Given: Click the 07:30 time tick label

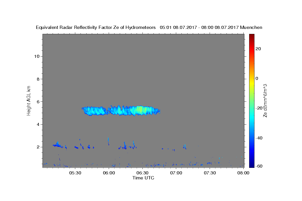Looking at the screenshot, I should (210, 173).
